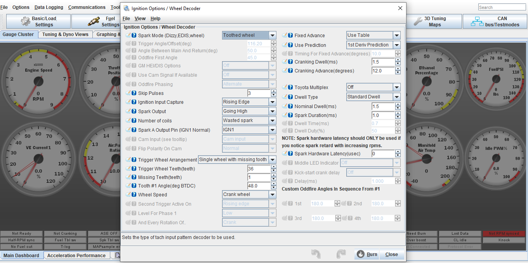The height and width of the screenshot is (263, 528).
Task: Expand the Fixed Advance dropdown
Action: click(396, 35)
